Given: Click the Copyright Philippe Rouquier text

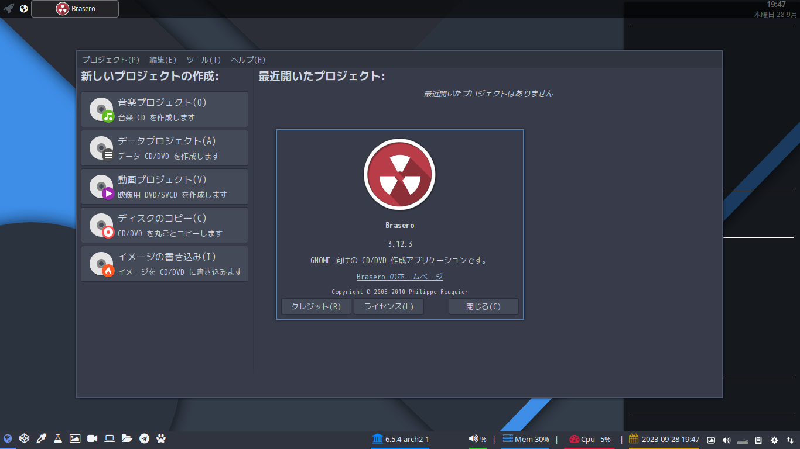Looking at the screenshot, I should [x=399, y=292].
